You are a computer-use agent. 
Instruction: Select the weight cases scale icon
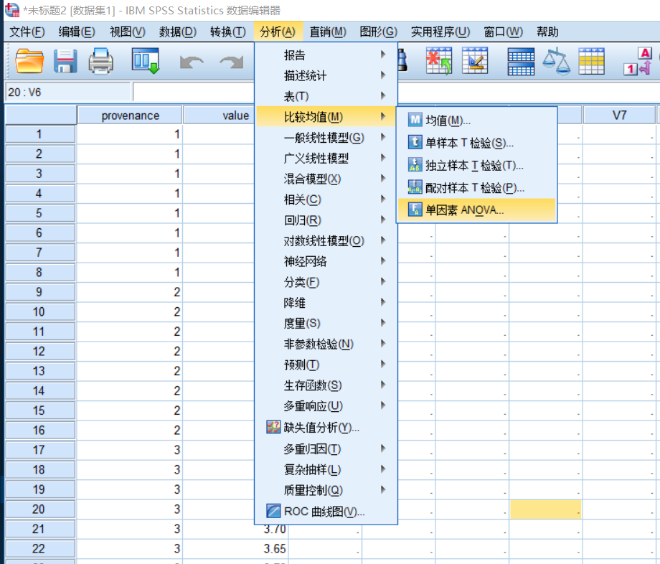(556, 62)
